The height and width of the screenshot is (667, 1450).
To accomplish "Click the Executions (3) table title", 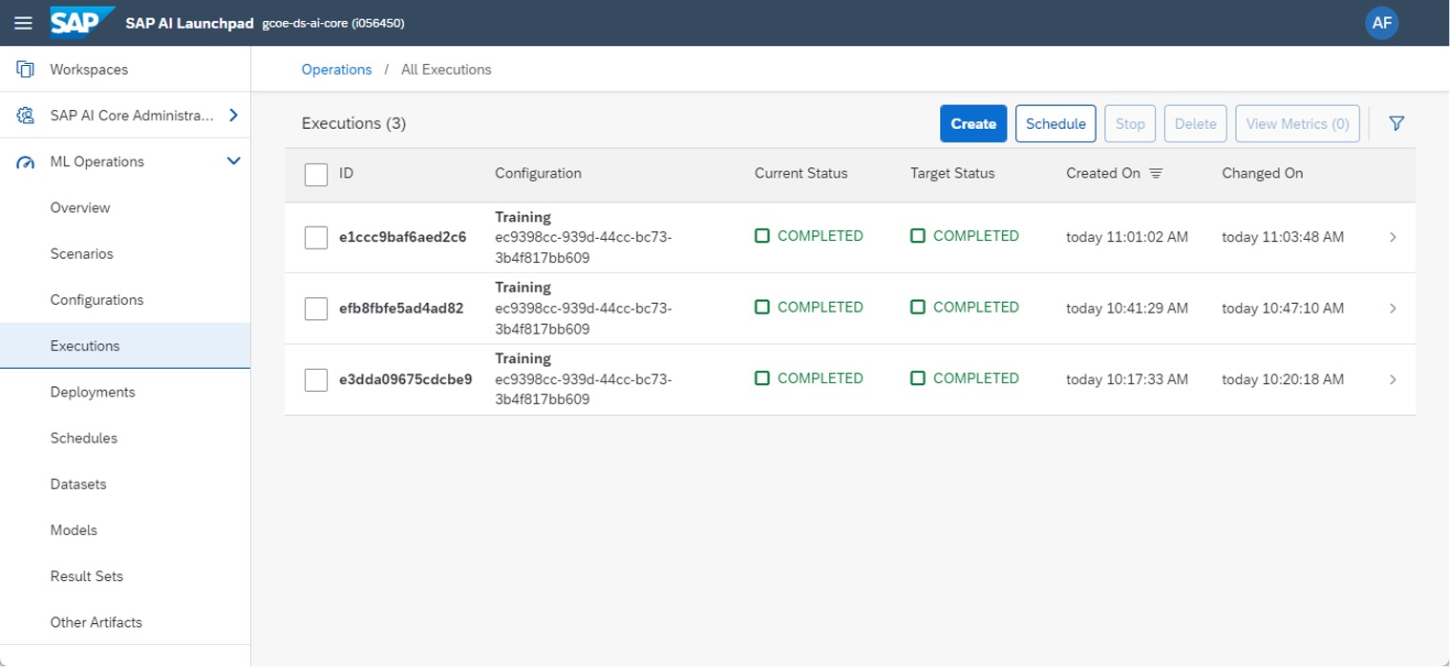I will pyautogui.click(x=354, y=123).
